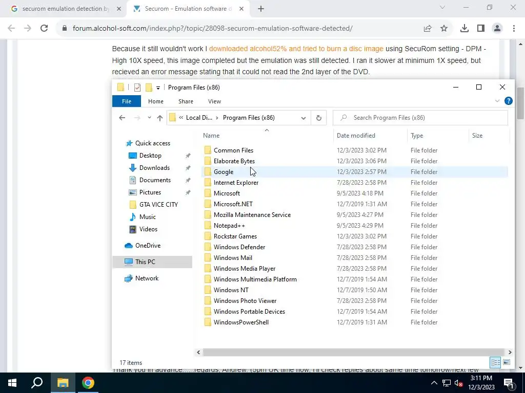Select Desktop in navigation pane
The image size is (525, 393).
(x=150, y=156)
